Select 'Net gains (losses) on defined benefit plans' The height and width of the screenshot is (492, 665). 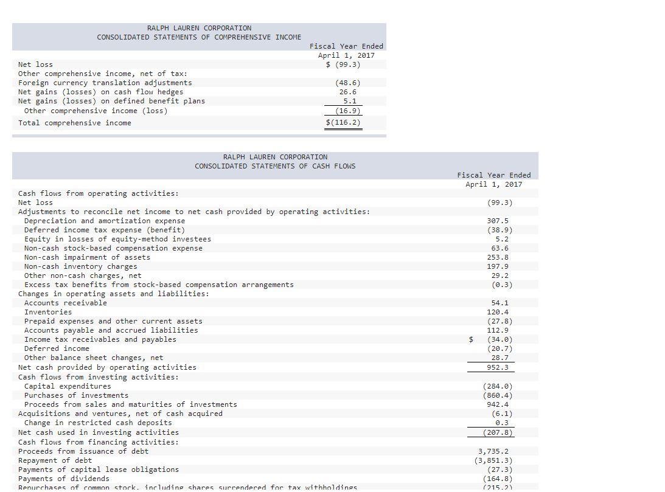[111, 101]
